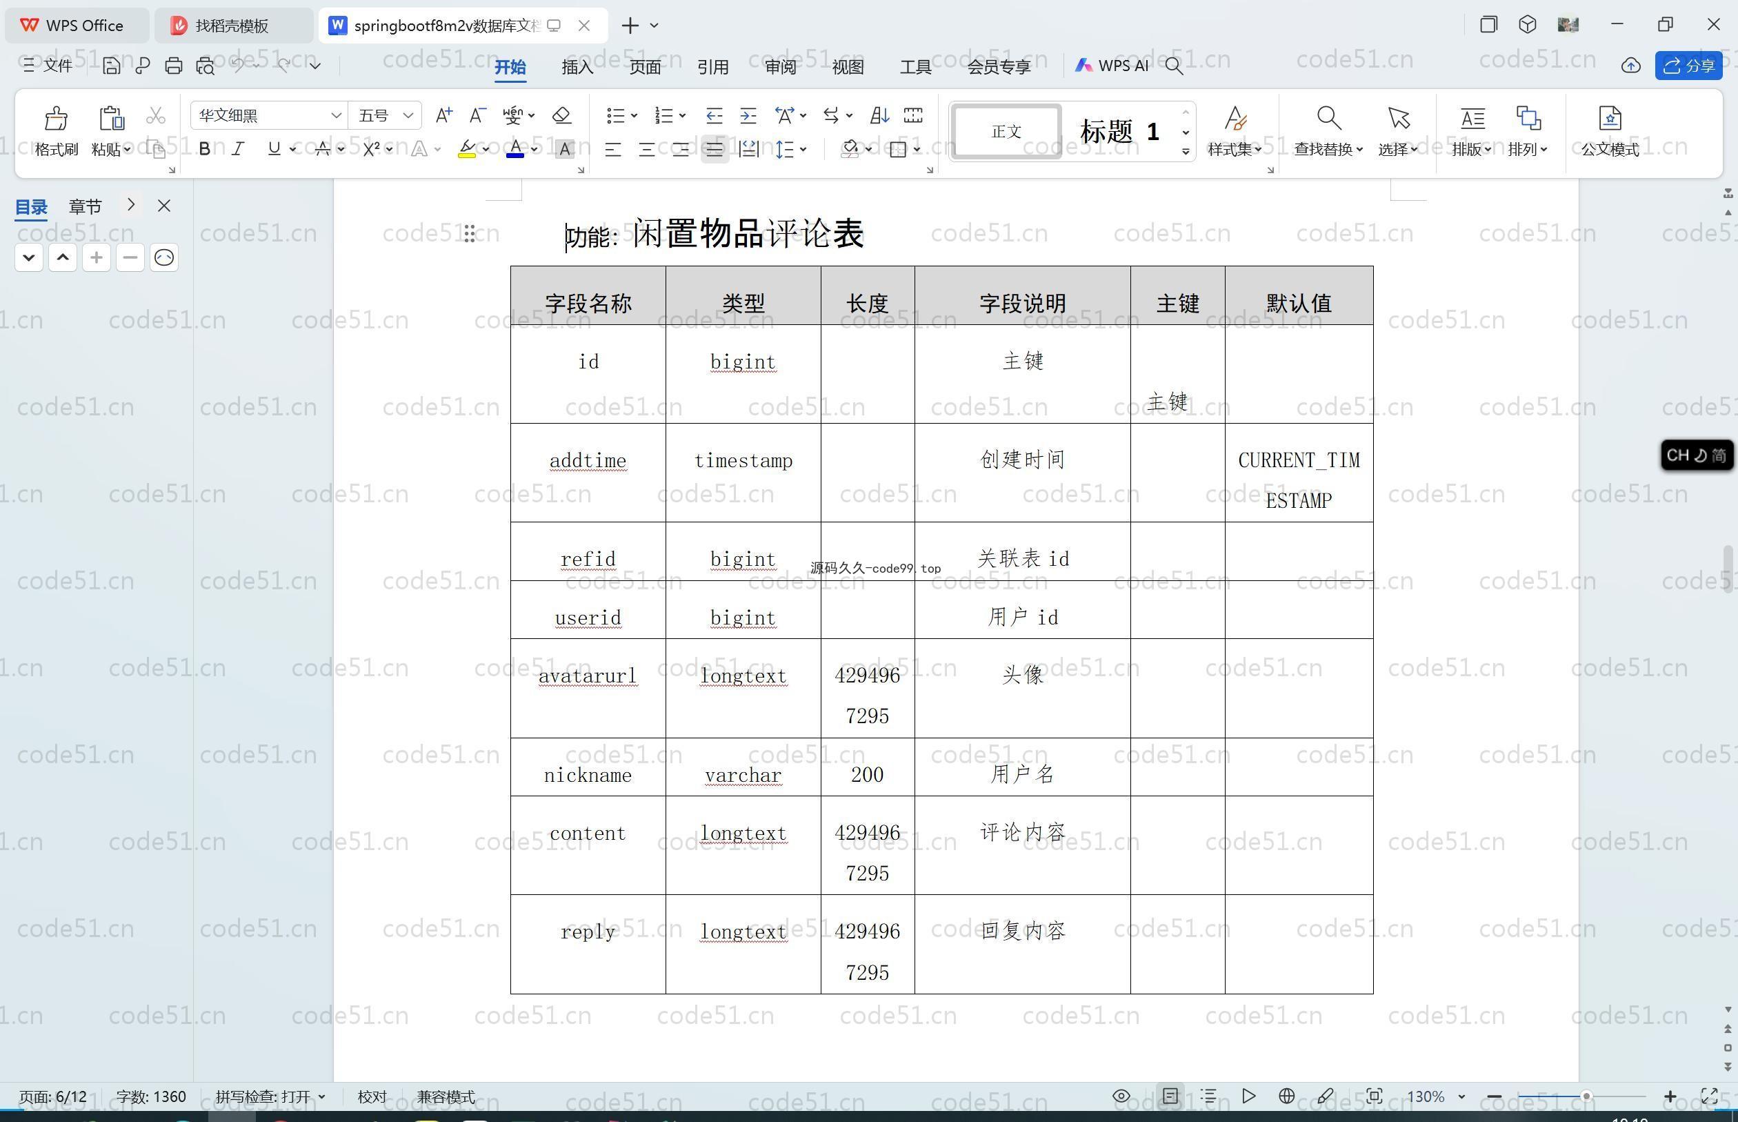Toggle character shading A button
Image resolution: width=1738 pixels, height=1122 pixels.
pos(564,149)
